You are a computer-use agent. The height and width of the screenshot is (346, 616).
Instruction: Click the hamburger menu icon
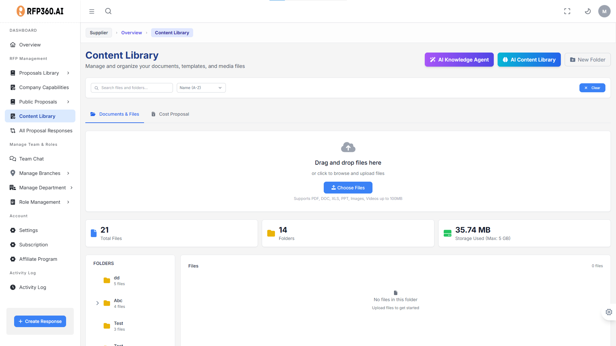click(92, 12)
